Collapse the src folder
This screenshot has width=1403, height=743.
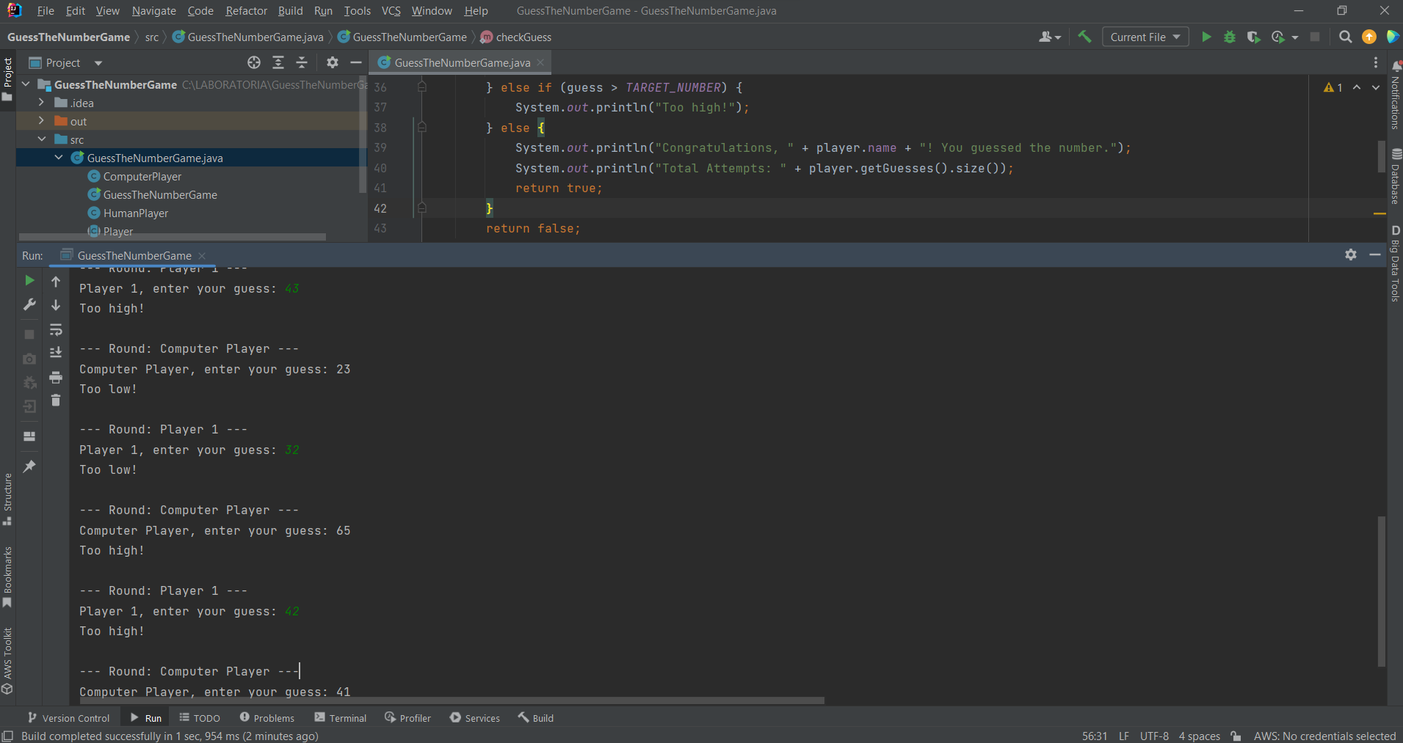[x=42, y=139]
